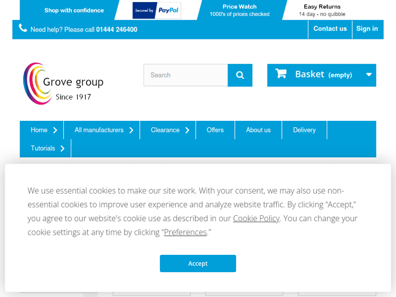Screen dimensions: 396x297
Task: Open the Offers menu item
Action: click(x=215, y=130)
